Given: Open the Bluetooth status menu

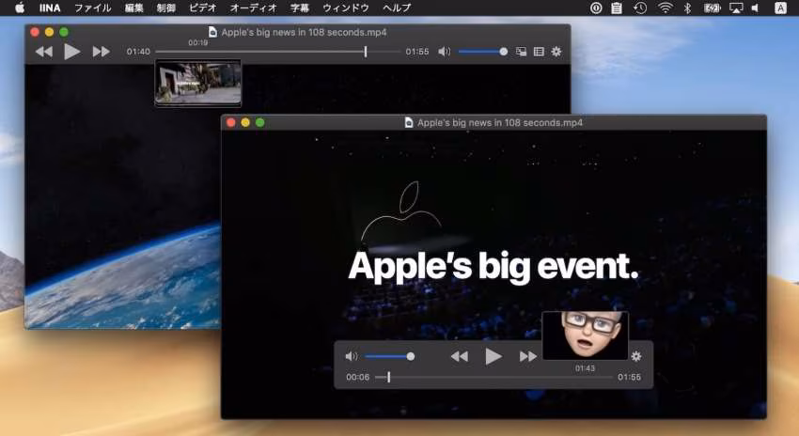Looking at the screenshot, I should pos(687,8).
